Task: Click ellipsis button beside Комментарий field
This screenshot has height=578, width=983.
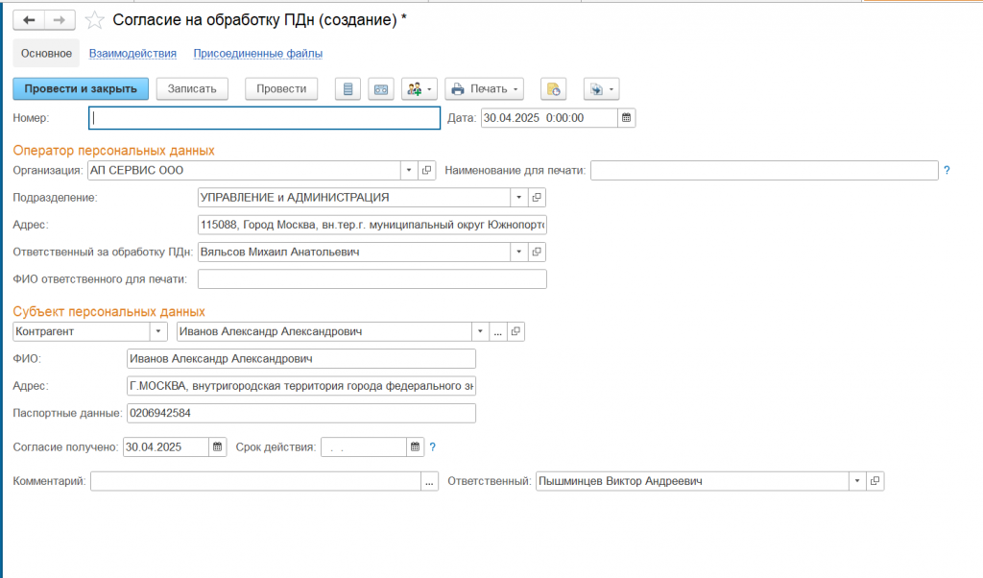Action: (x=430, y=481)
